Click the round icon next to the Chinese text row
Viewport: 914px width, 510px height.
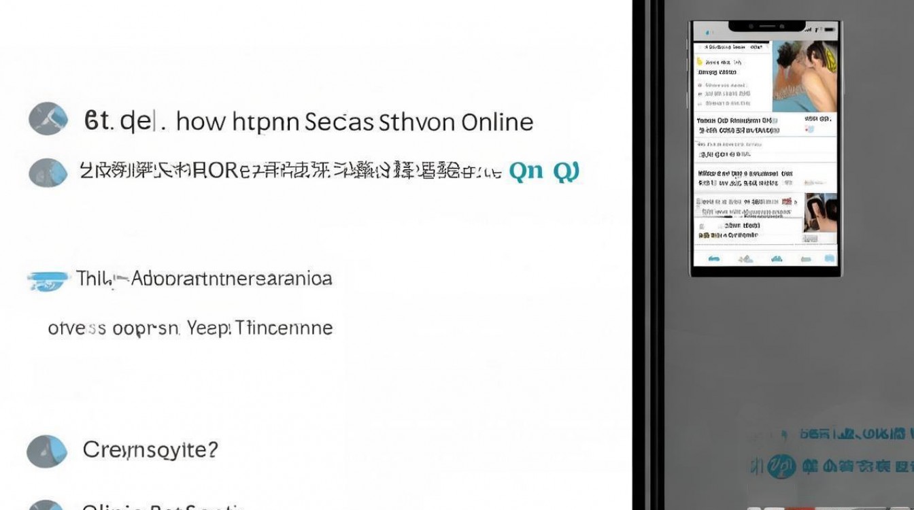pyautogui.click(x=48, y=172)
